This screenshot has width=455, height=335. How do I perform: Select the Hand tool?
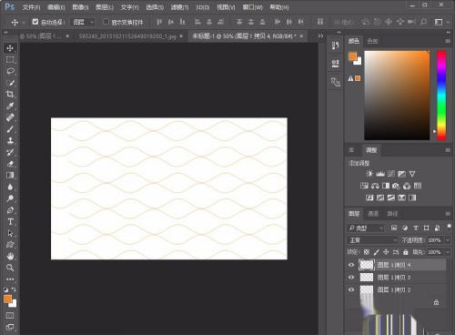pyautogui.click(x=10, y=257)
